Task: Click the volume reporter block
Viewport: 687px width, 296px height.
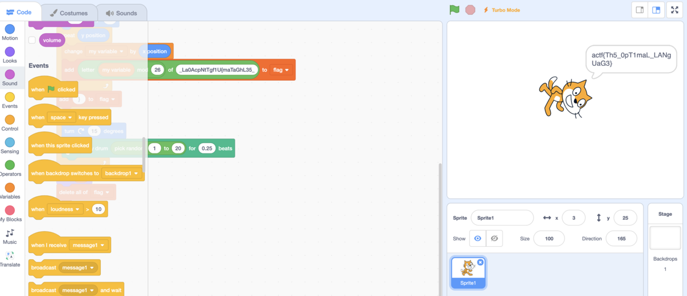Action: pyautogui.click(x=52, y=40)
